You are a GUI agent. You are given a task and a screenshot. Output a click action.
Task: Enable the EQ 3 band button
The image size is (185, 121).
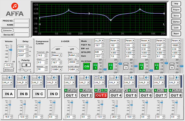(126, 66)
